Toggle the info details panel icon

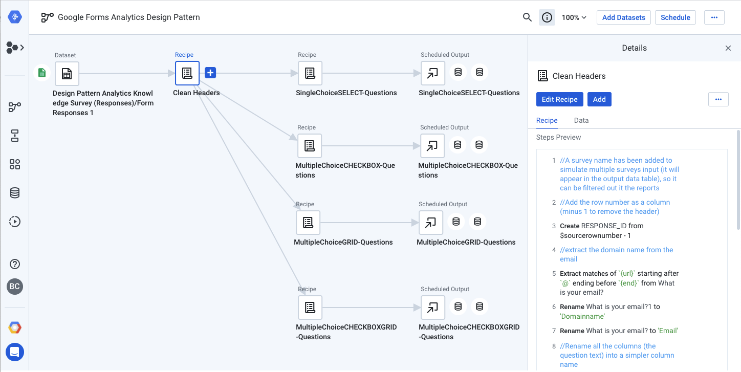(547, 17)
